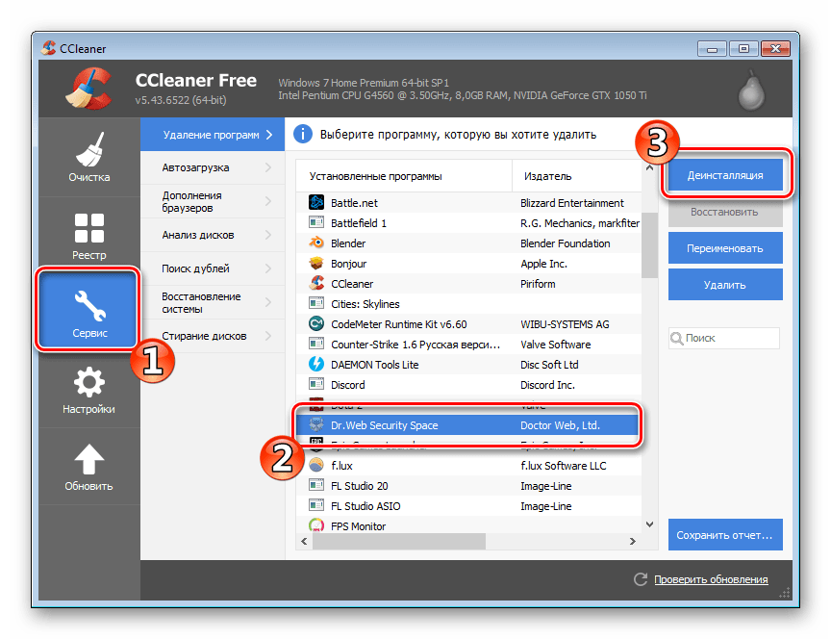Click the f.lux program icon
831x639 pixels.
[316, 466]
